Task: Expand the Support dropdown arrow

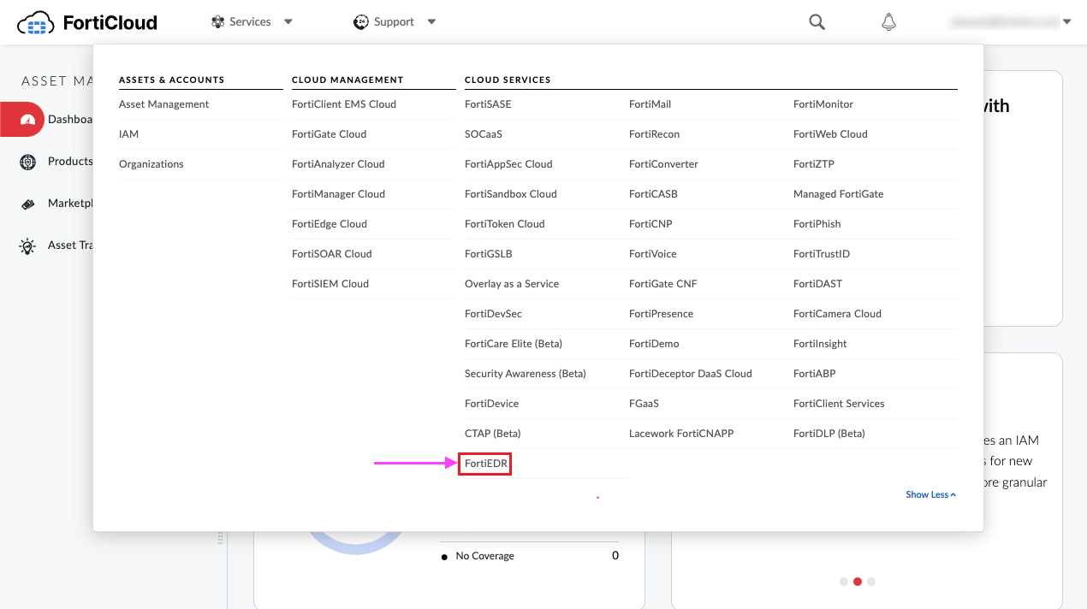Action: pos(431,22)
